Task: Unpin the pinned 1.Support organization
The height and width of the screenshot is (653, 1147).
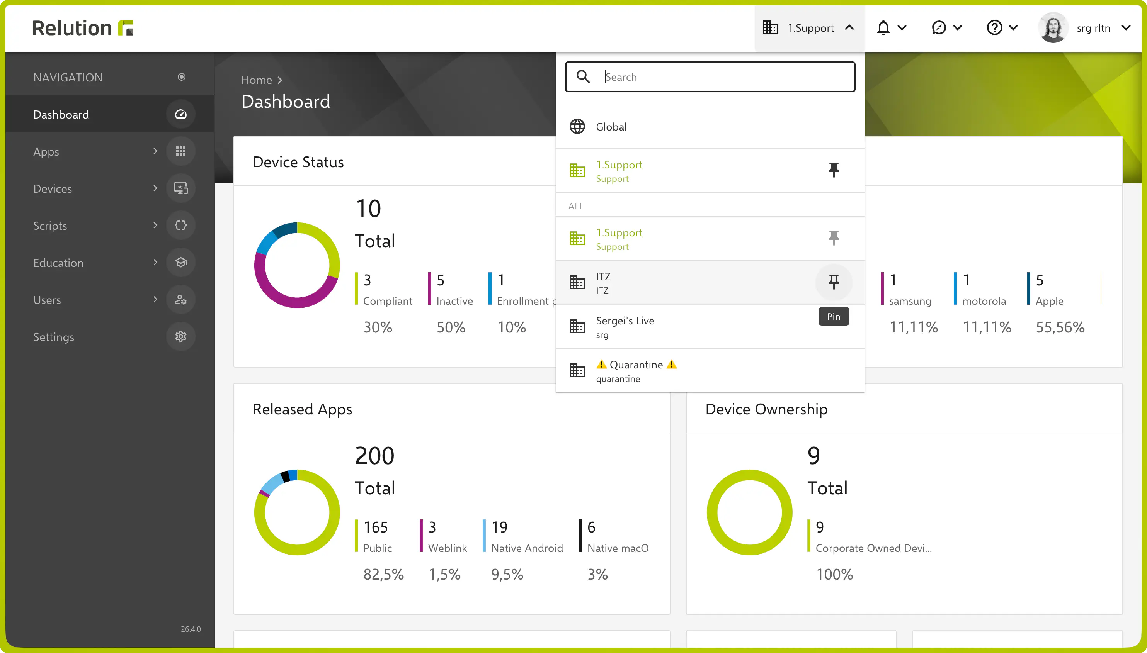Action: click(833, 170)
